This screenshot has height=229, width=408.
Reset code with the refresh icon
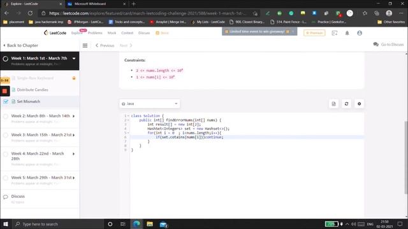(x=346, y=104)
